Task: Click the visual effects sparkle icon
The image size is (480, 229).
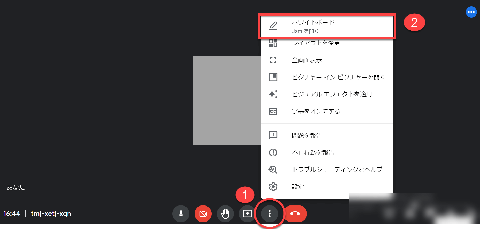Action: click(x=273, y=94)
